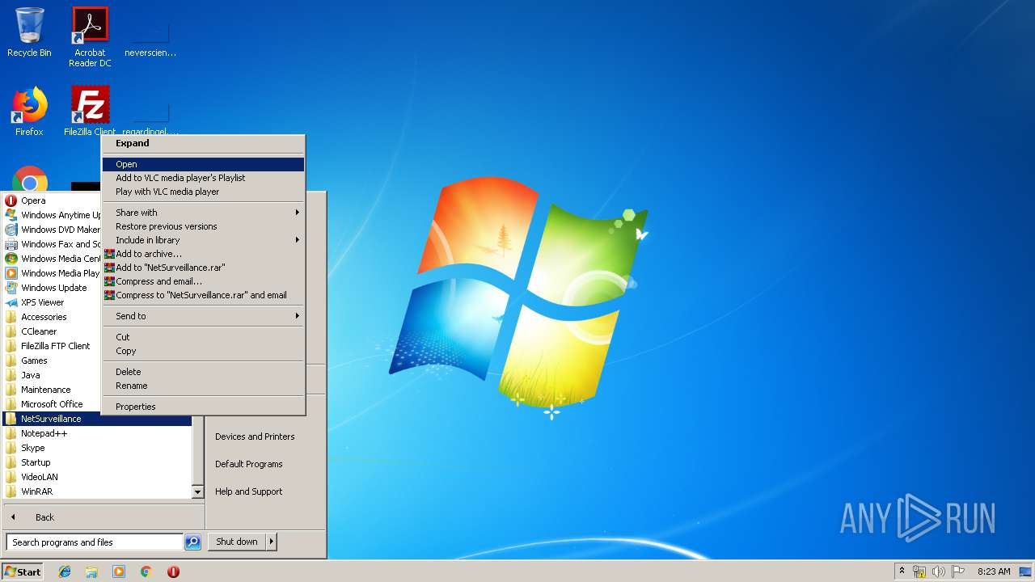Click Opera icon in Start menu list
The height and width of the screenshot is (582, 1035).
[11, 200]
